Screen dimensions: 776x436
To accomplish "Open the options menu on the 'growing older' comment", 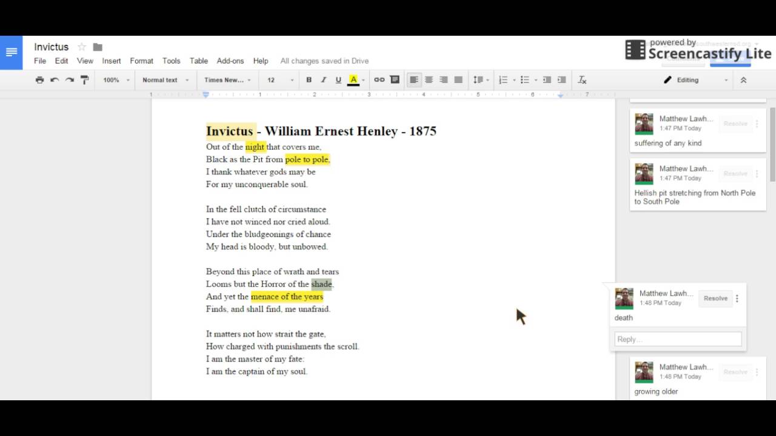I will (757, 372).
